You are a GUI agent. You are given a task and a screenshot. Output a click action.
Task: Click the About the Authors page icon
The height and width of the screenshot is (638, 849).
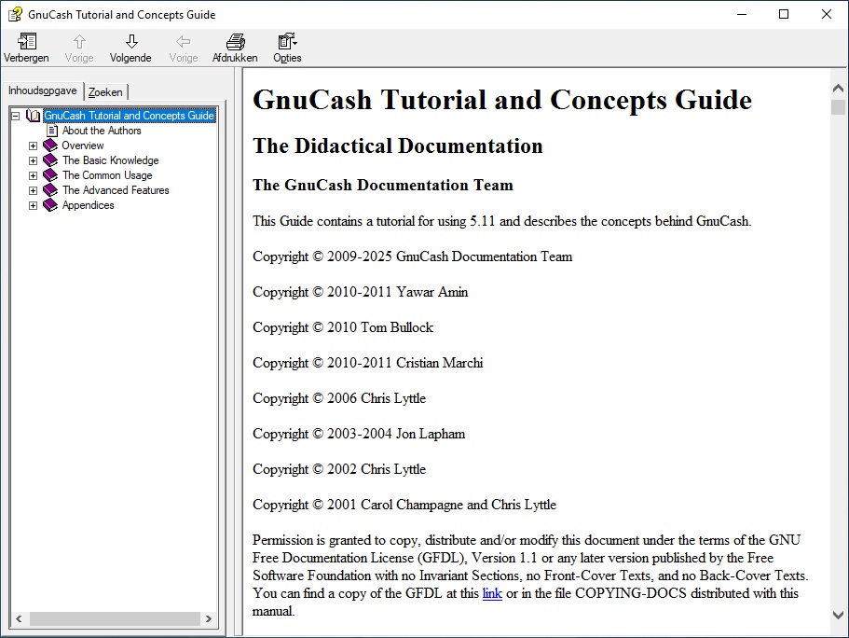[x=52, y=131]
